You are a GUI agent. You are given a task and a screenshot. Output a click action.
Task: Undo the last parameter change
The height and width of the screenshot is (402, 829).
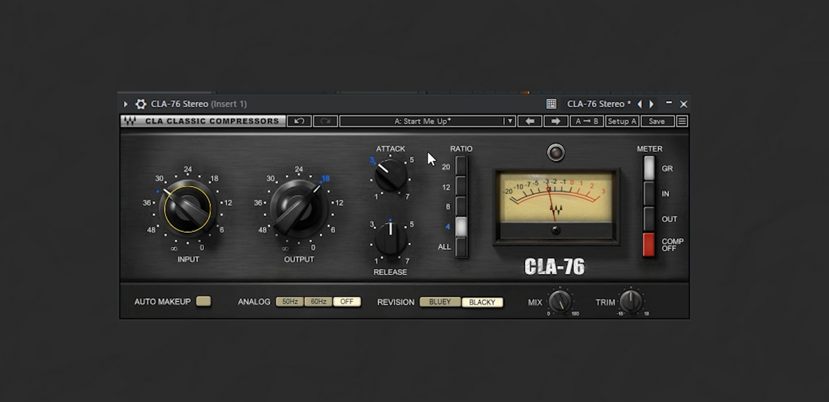(299, 121)
